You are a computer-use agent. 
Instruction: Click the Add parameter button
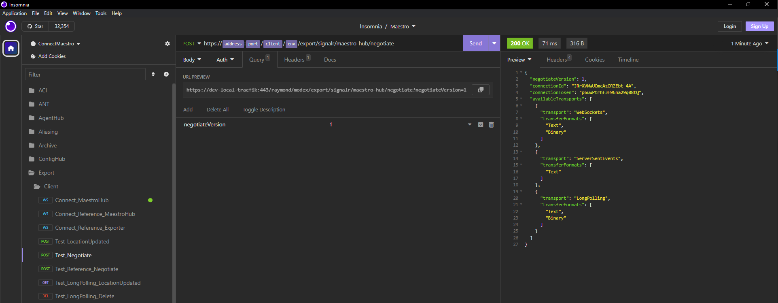pos(188,110)
